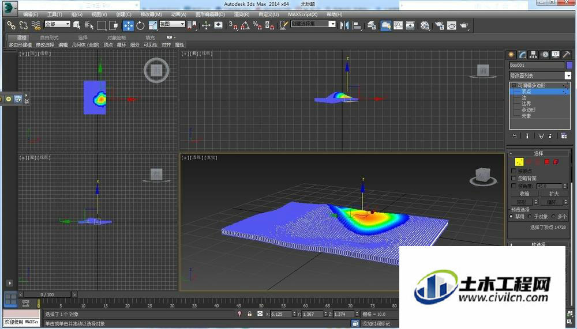The width and height of the screenshot is (577, 329).
Task: Select the yellow Vertex sub-object button
Action: 519,162
